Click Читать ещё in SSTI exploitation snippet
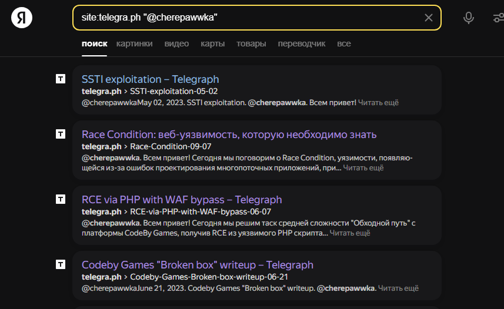This screenshot has height=309, width=504. (378, 102)
